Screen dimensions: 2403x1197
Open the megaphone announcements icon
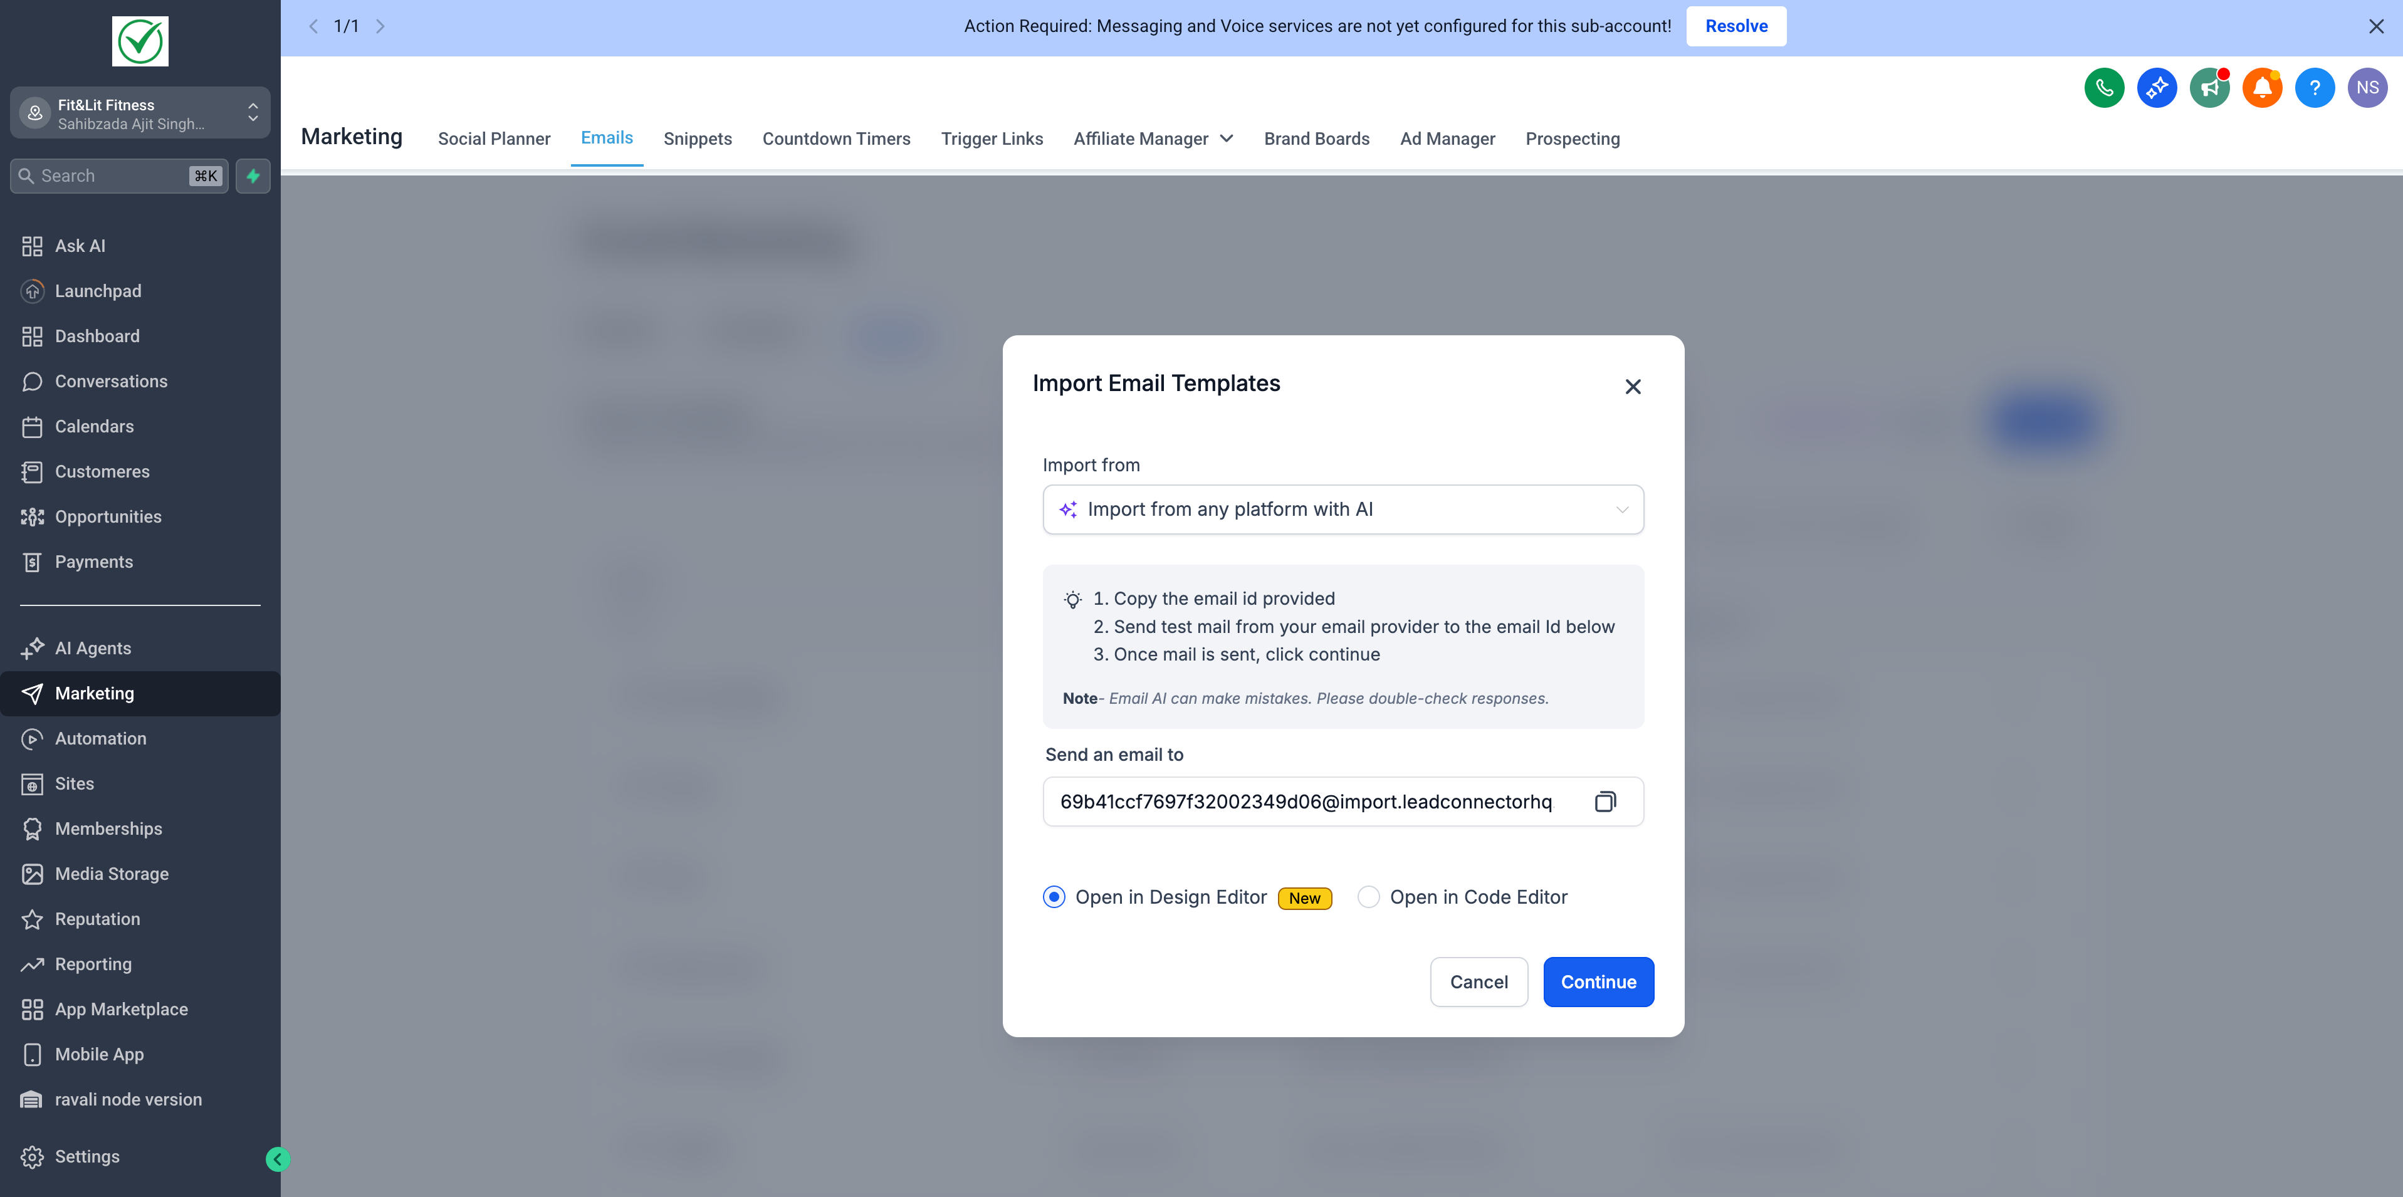(2209, 88)
